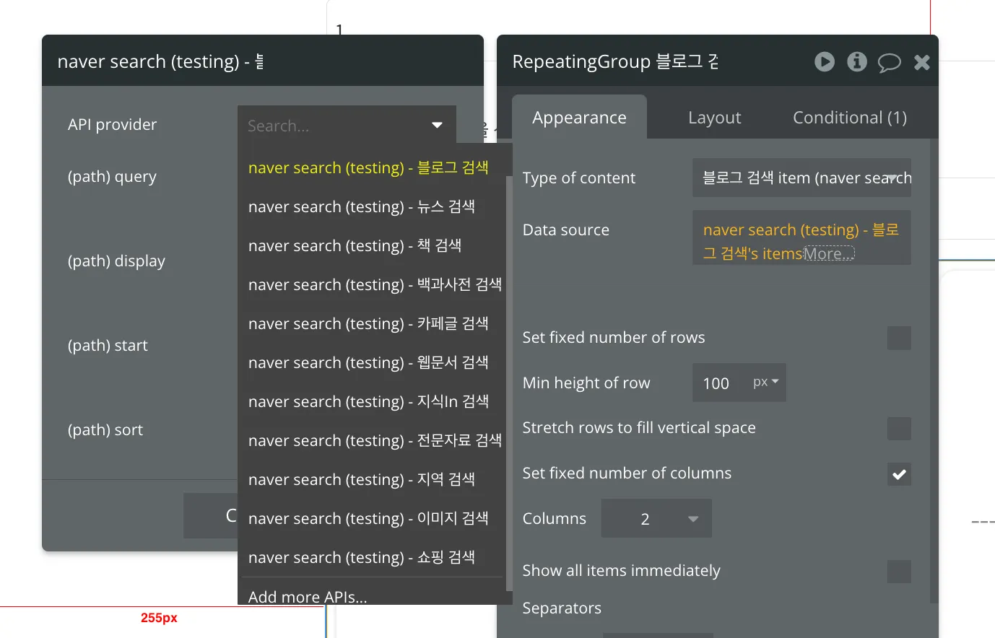Uncheck Set fixed number of columns
The width and height of the screenshot is (995, 638).
(x=899, y=474)
